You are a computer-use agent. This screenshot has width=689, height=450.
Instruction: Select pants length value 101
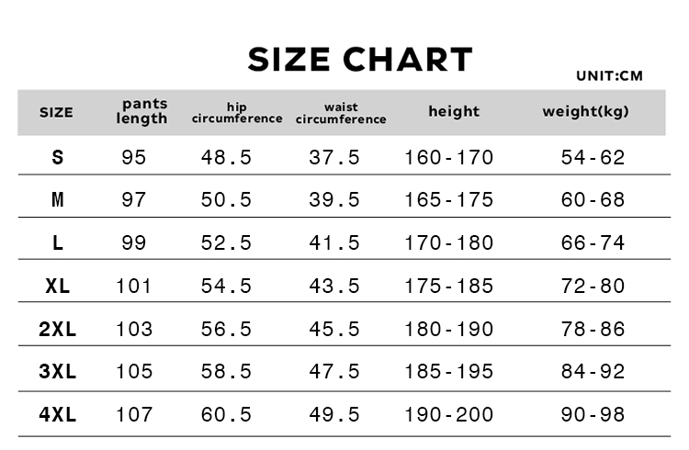click(133, 287)
